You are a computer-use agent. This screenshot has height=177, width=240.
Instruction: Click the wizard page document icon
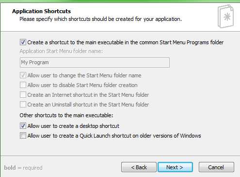[226, 16]
